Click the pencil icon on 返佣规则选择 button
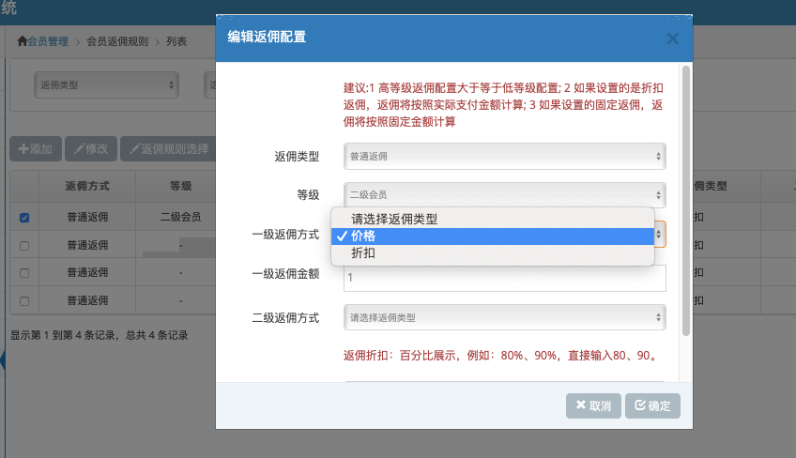This screenshot has height=458, width=796. 134,149
